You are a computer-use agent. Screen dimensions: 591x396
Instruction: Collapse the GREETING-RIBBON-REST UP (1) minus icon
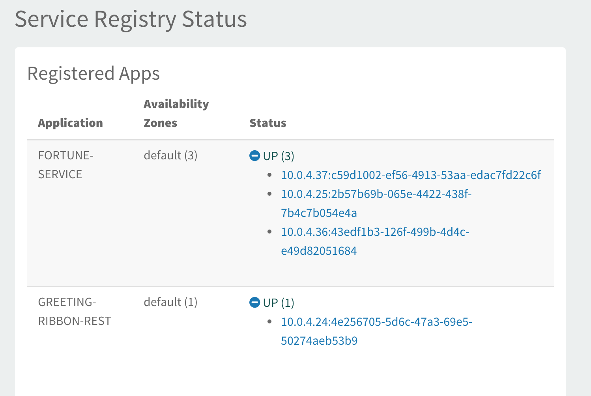[255, 303]
